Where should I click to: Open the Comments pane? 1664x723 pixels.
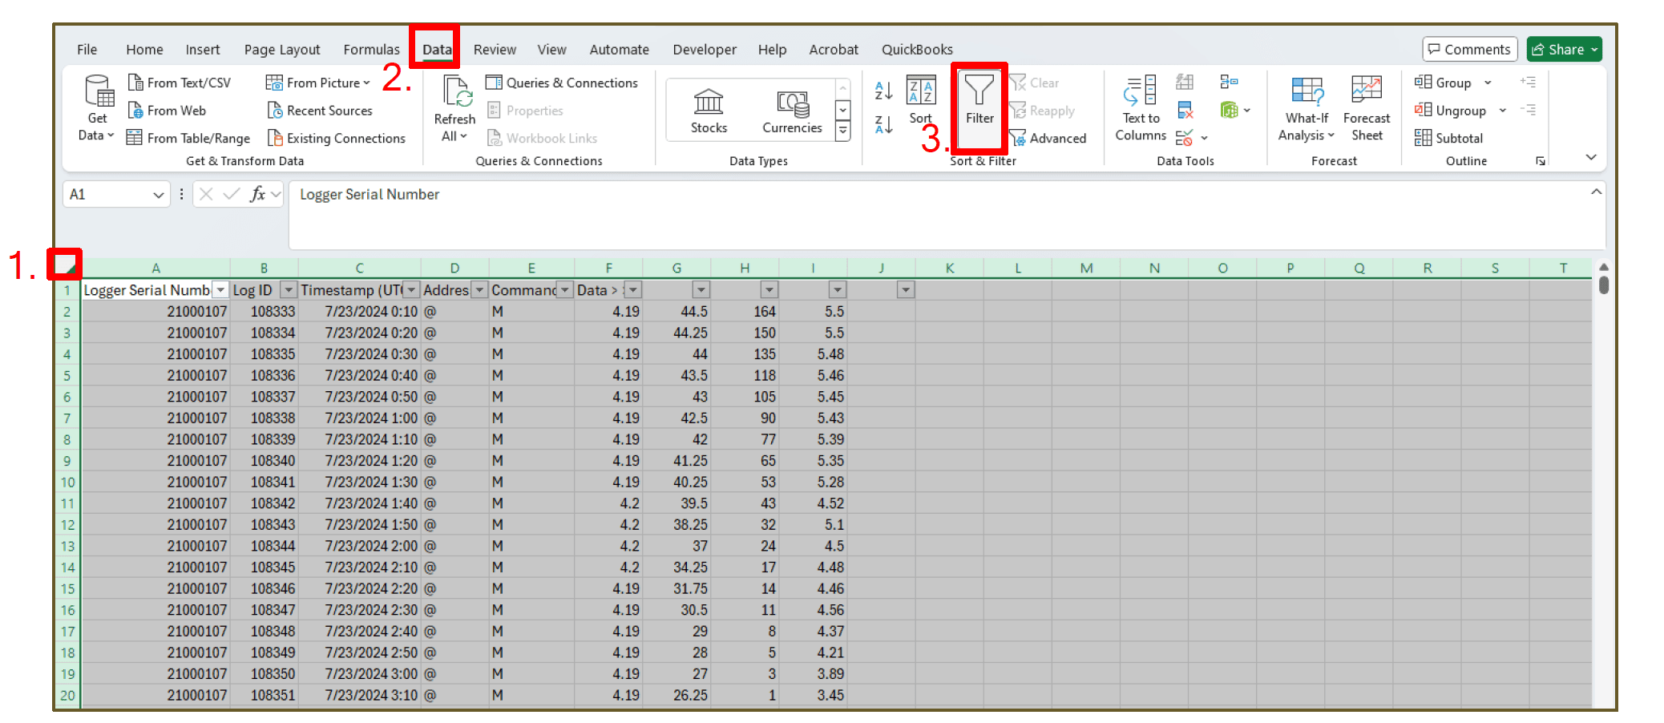pyautogui.click(x=1469, y=50)
